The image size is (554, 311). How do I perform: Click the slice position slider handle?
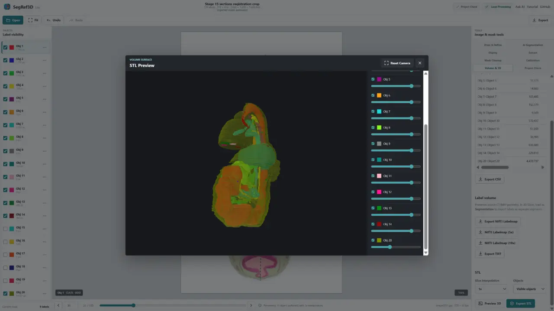pos(133,305)
